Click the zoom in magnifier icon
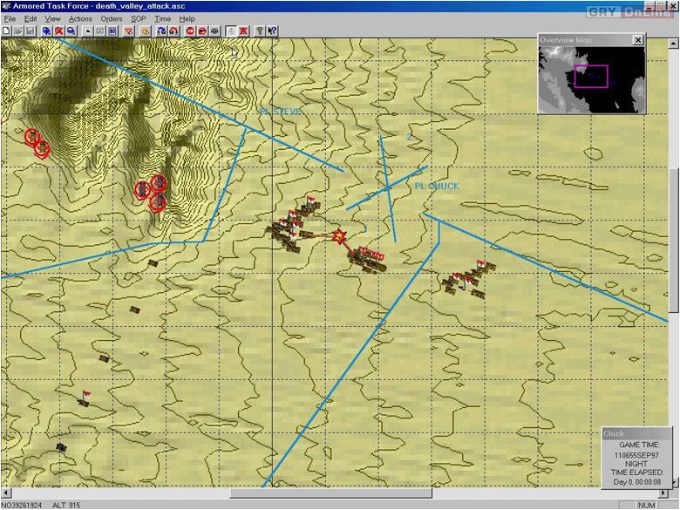 pyautogui.click(x=46, y=31)
